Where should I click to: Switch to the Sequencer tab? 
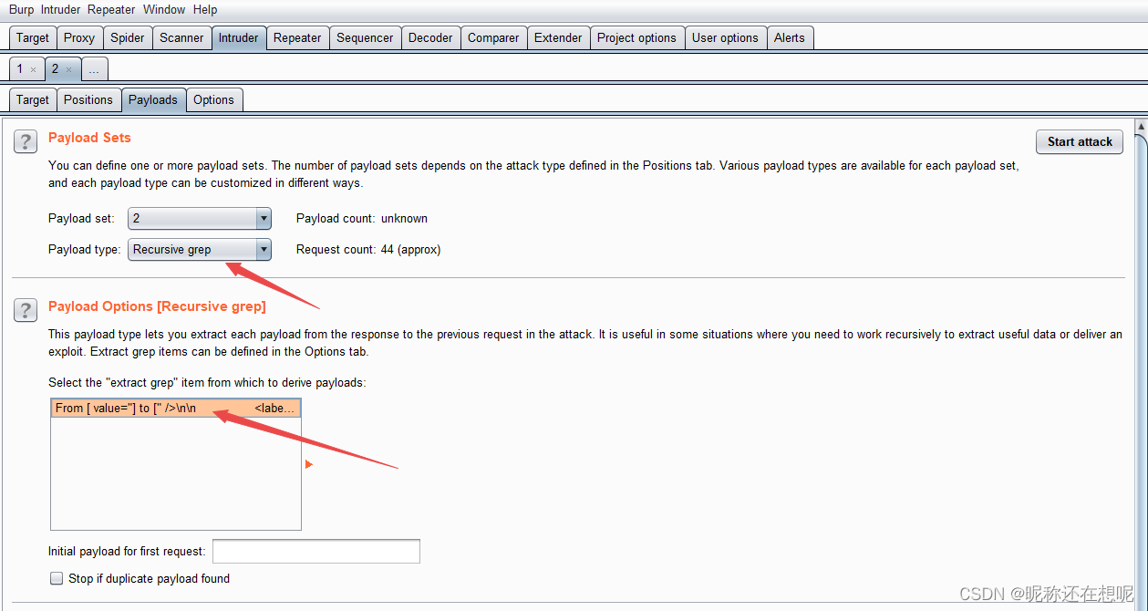click(365, 37)
